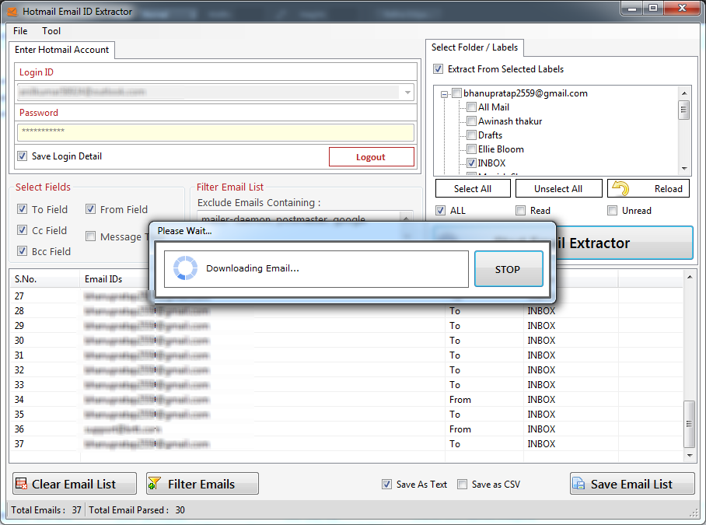Uncheck the INBOX folder checkbox
The height and width of the screenshot is (525, 706).
[471, 163]
